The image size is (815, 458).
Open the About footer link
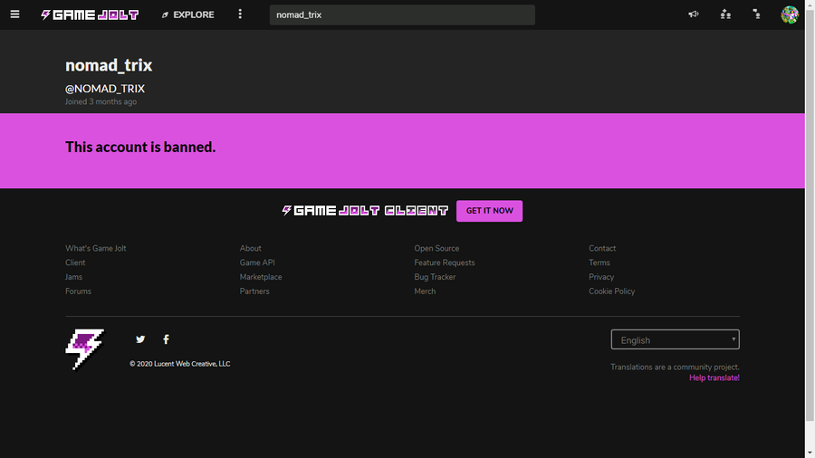pyautogui.click(x=251, y=248)
